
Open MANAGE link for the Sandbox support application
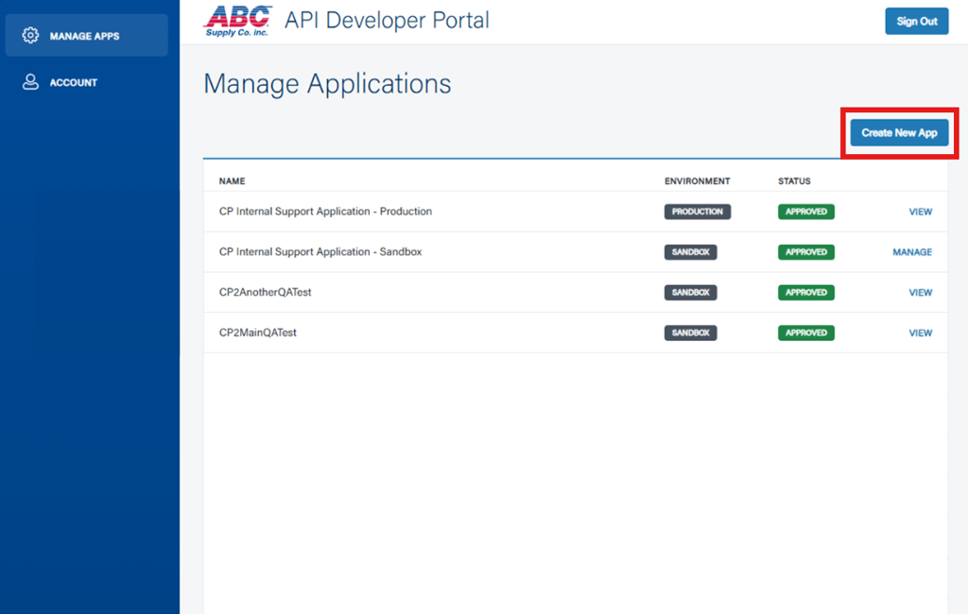click(x=911, y=252)
